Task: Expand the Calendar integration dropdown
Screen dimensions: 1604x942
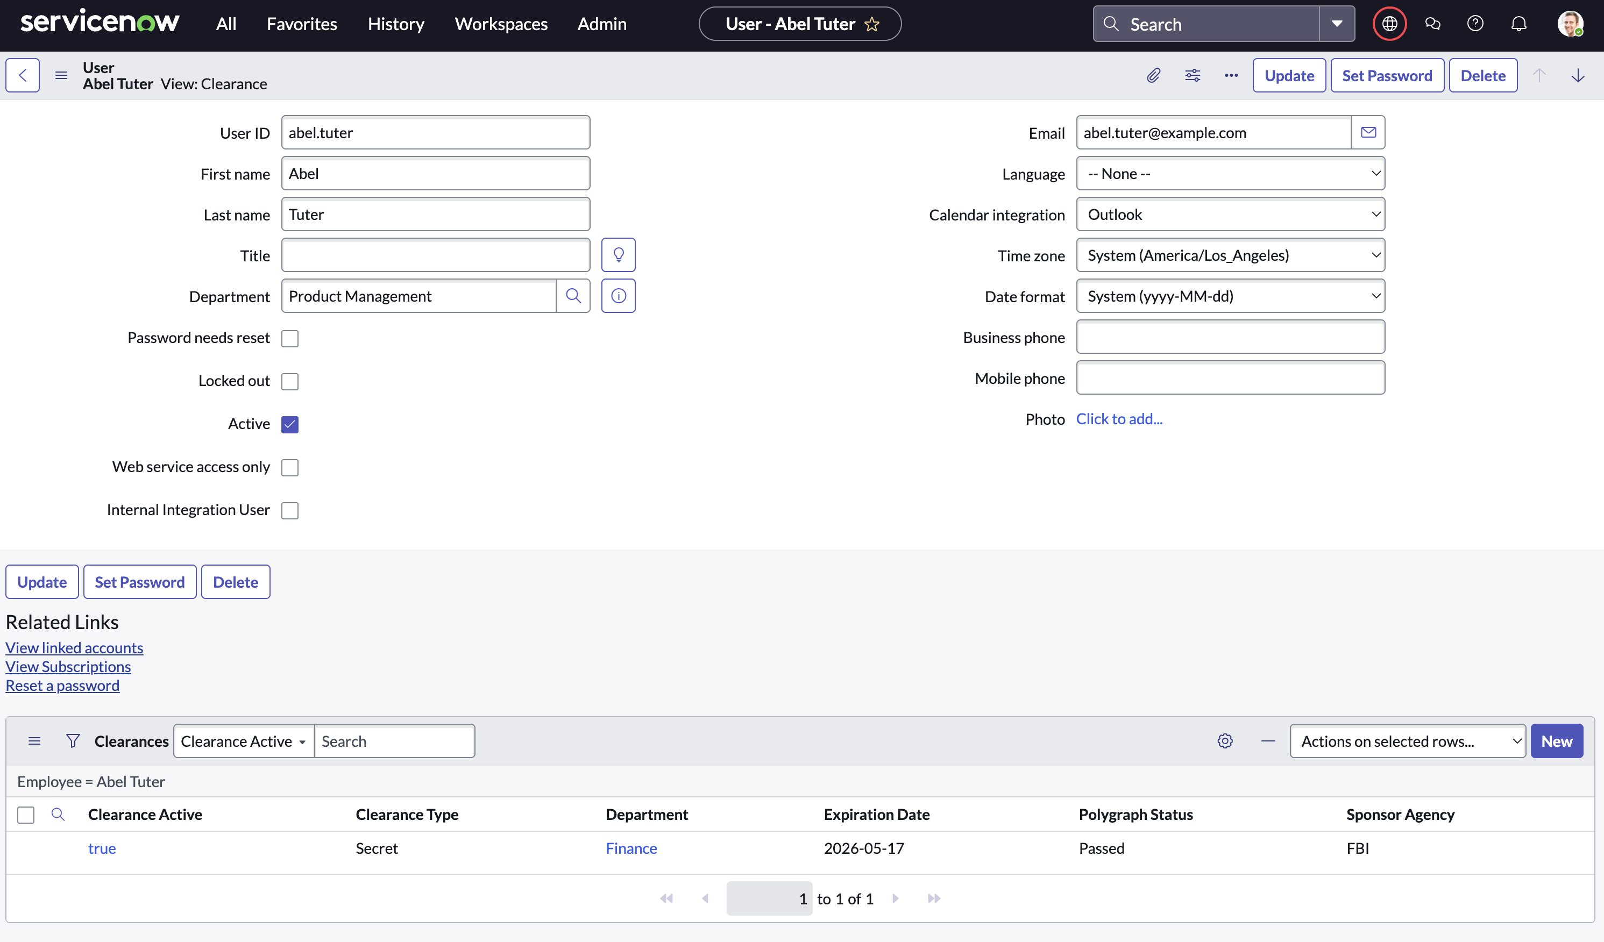Action: point(1230,215)
